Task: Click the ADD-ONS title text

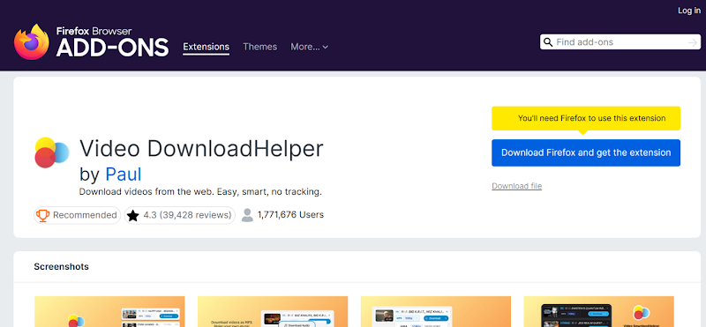Action: point(113,48)
